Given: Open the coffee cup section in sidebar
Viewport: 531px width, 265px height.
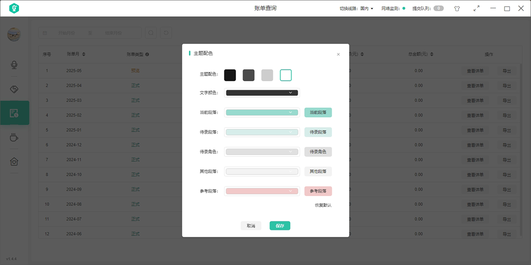Looking at the screenshot, I should 14,137.
